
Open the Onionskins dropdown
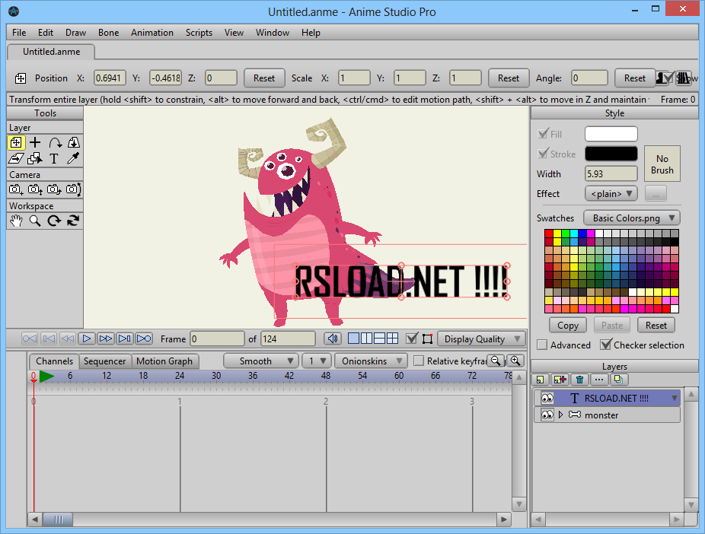[371, 361]
